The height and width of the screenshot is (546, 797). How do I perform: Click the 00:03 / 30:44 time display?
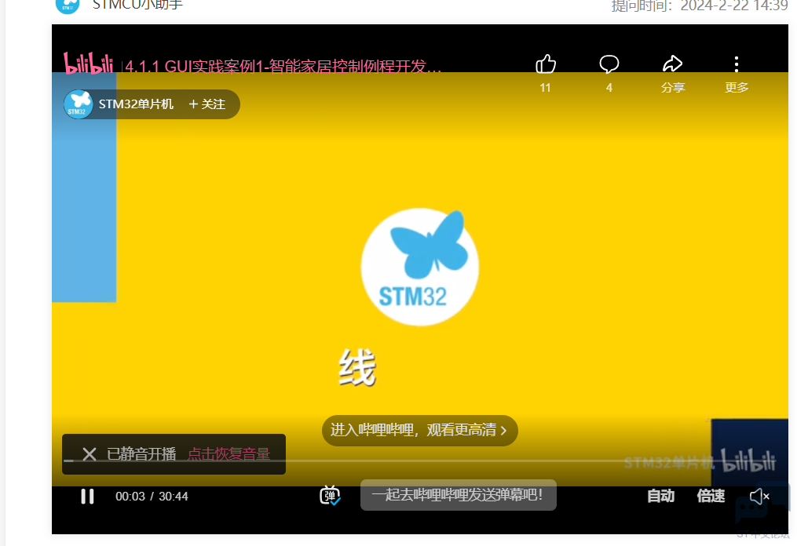coord(152,497)
